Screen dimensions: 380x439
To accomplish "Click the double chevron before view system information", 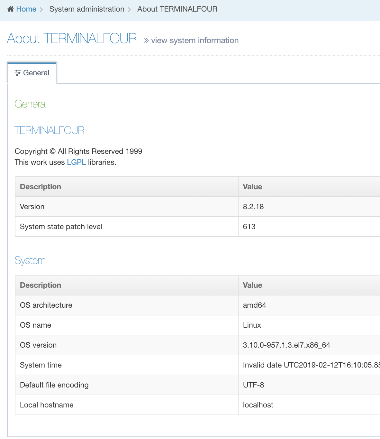I will pyautogui.click(x=146, y=41).
